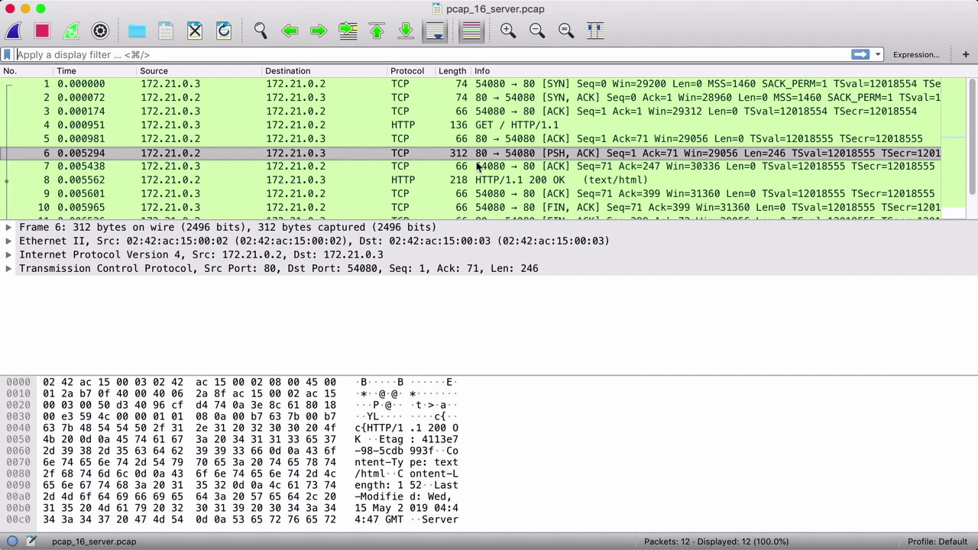Sort by No. column header
Screen dimensions: 978x550
[x=28, y=71]
